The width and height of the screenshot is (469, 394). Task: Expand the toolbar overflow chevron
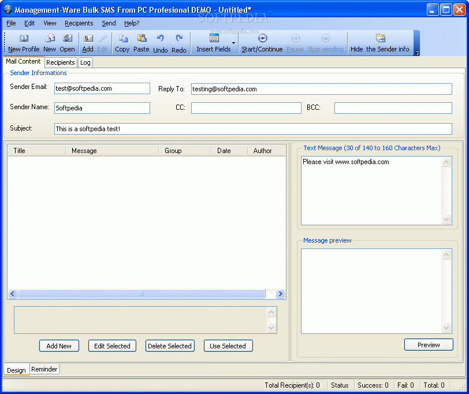point(417,53)
